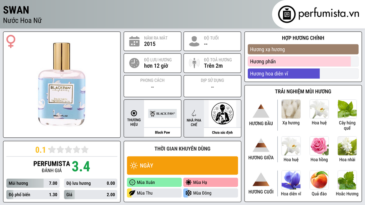Click the Thời gian khuyên dùng heading
This screenshot has height=205, width=365.
(182, 148)
